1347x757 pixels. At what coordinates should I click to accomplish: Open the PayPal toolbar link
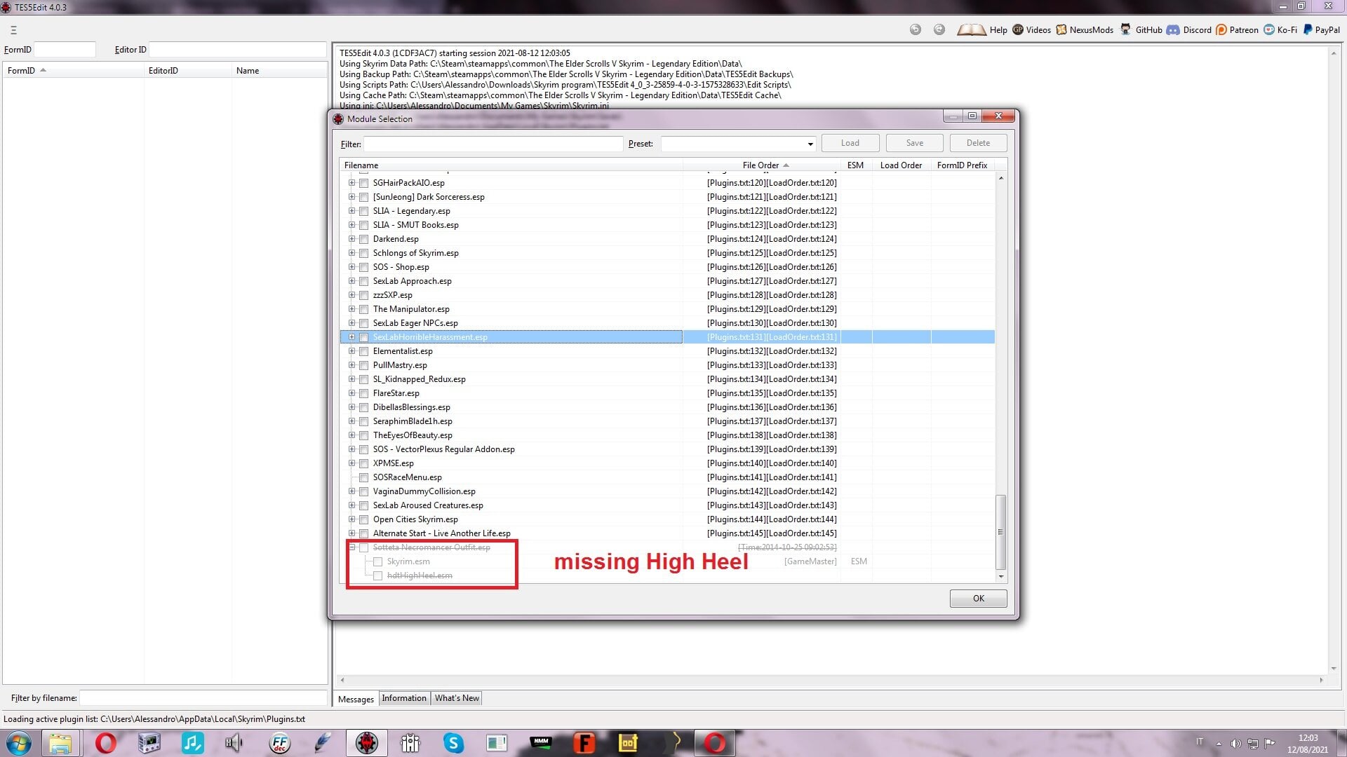tap(1321, 29)
